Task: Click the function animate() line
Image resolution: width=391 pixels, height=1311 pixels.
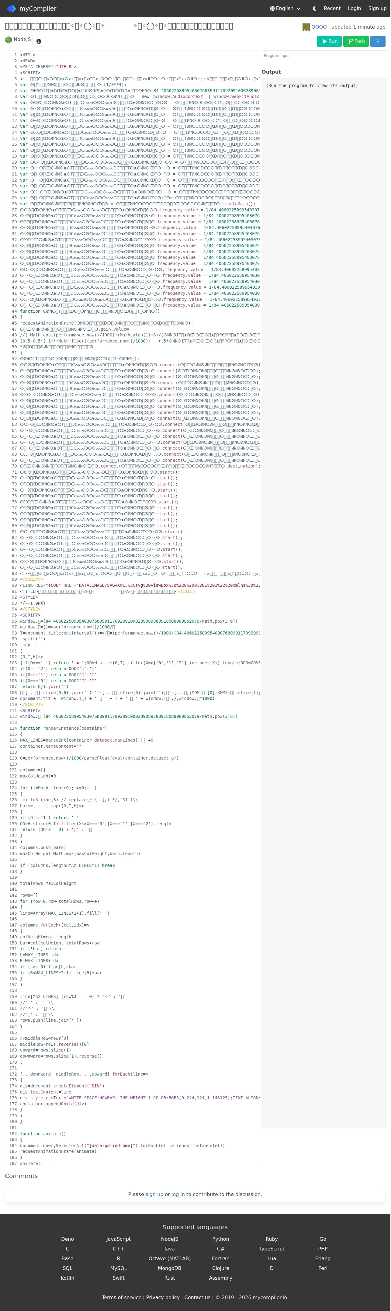Action: coord(43,1133)
